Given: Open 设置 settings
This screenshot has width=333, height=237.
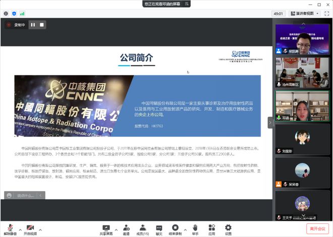Looking at the screenshot, I should coord(228,229).
